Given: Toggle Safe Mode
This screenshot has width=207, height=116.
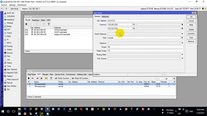Looking at the screenshot, I should point(14,9).
